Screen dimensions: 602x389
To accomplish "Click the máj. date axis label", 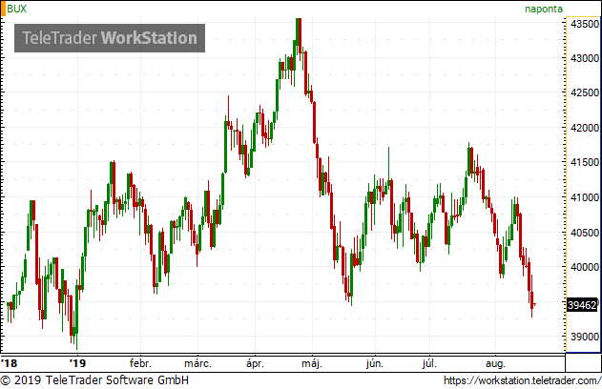I will 312,363.
